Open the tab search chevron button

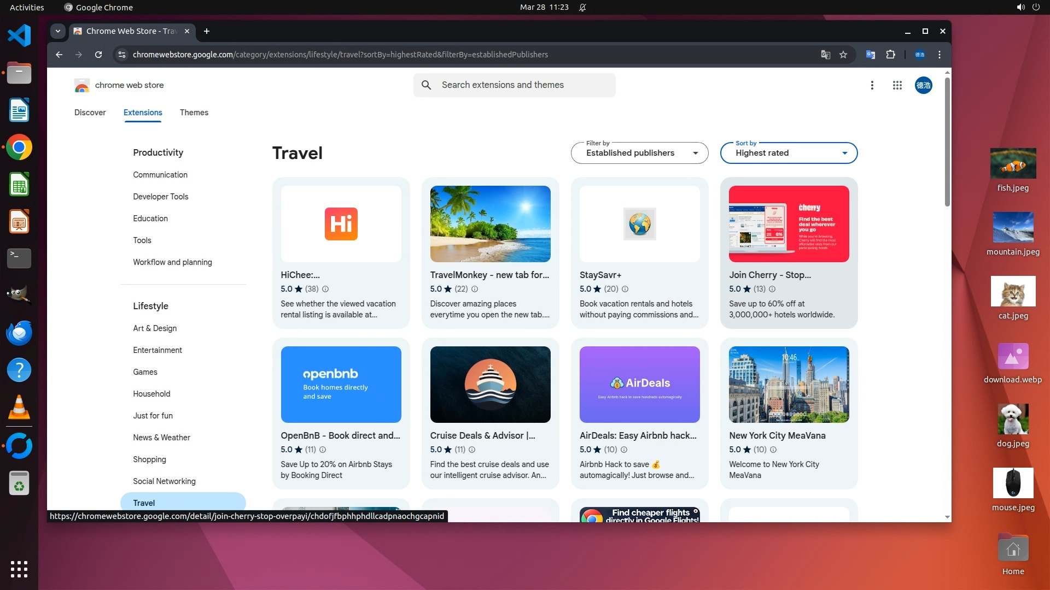(58, 31)
